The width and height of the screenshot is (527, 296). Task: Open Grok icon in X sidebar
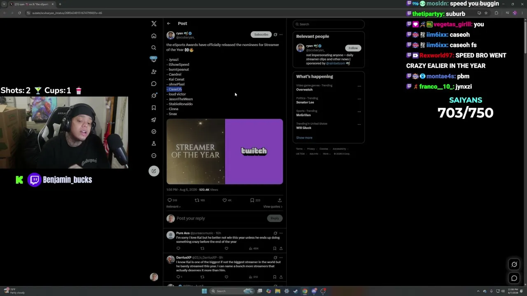[x=154, y=96]
